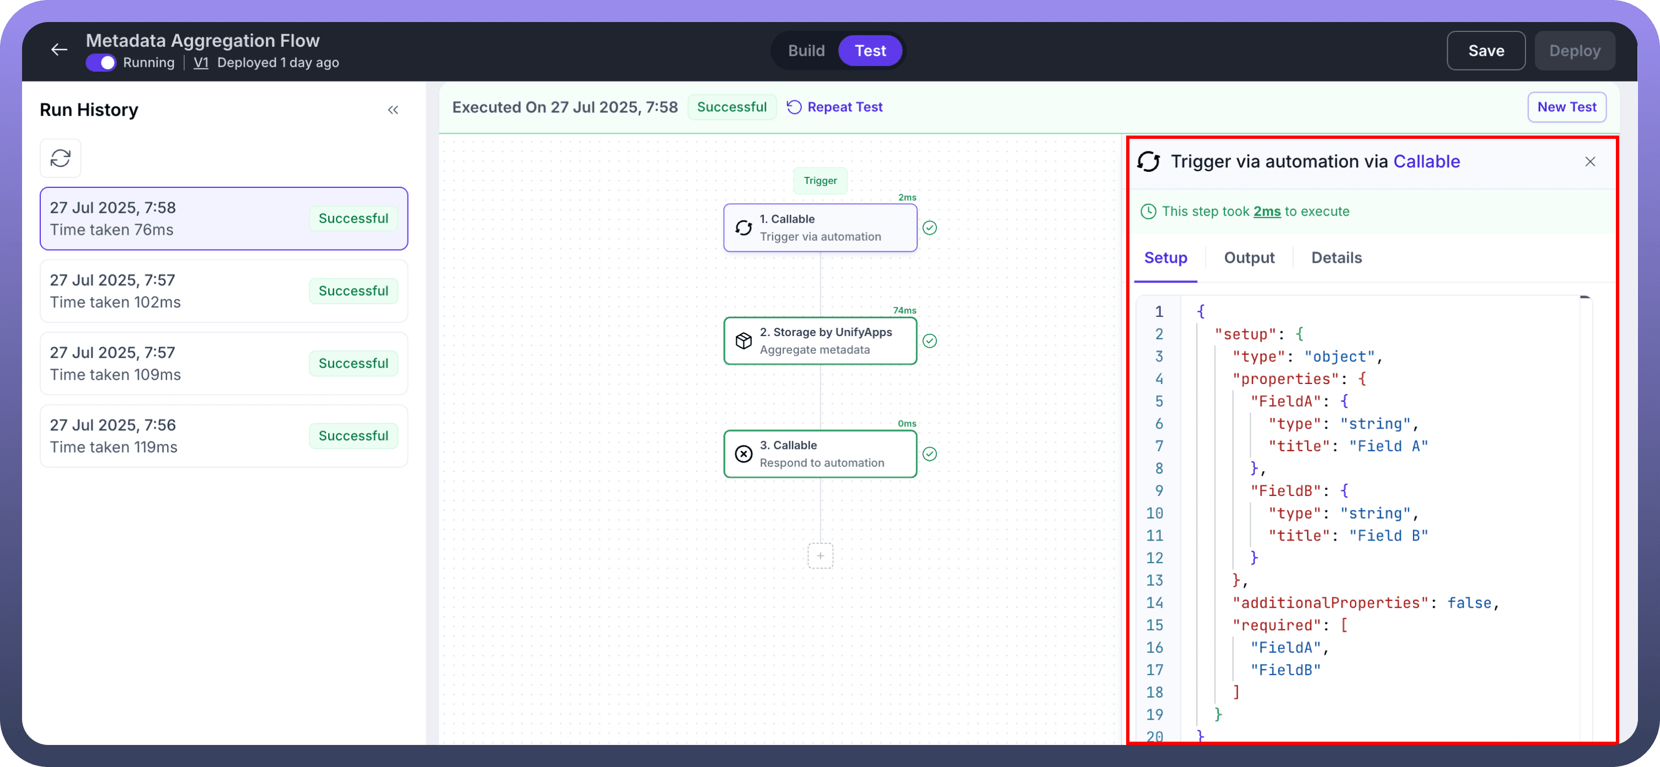This screenshot has width=1660, height=767.
Task: Collapse the Run History panel
Action: [393, 110]
